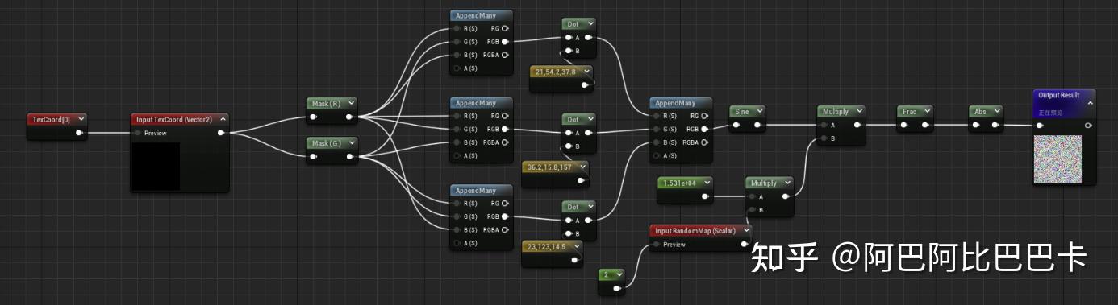
Task: Select the Input TexCoord (Vector2) node title
Action: (x=174, y=119)
